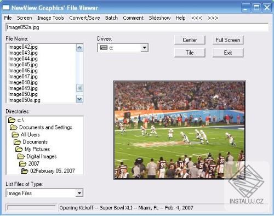274x216 pixels.
Task: Select the Documents and Settings directory label
Action: click(45, 127)
